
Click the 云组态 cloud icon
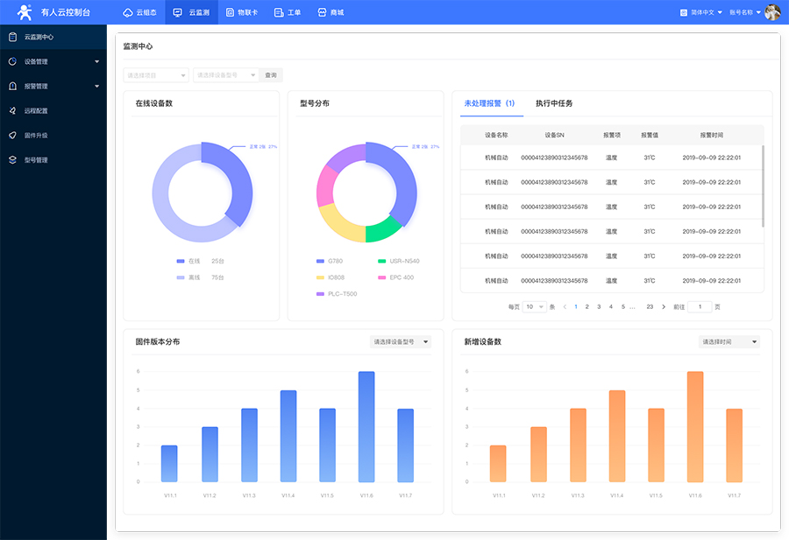click(x=129, y=13)
